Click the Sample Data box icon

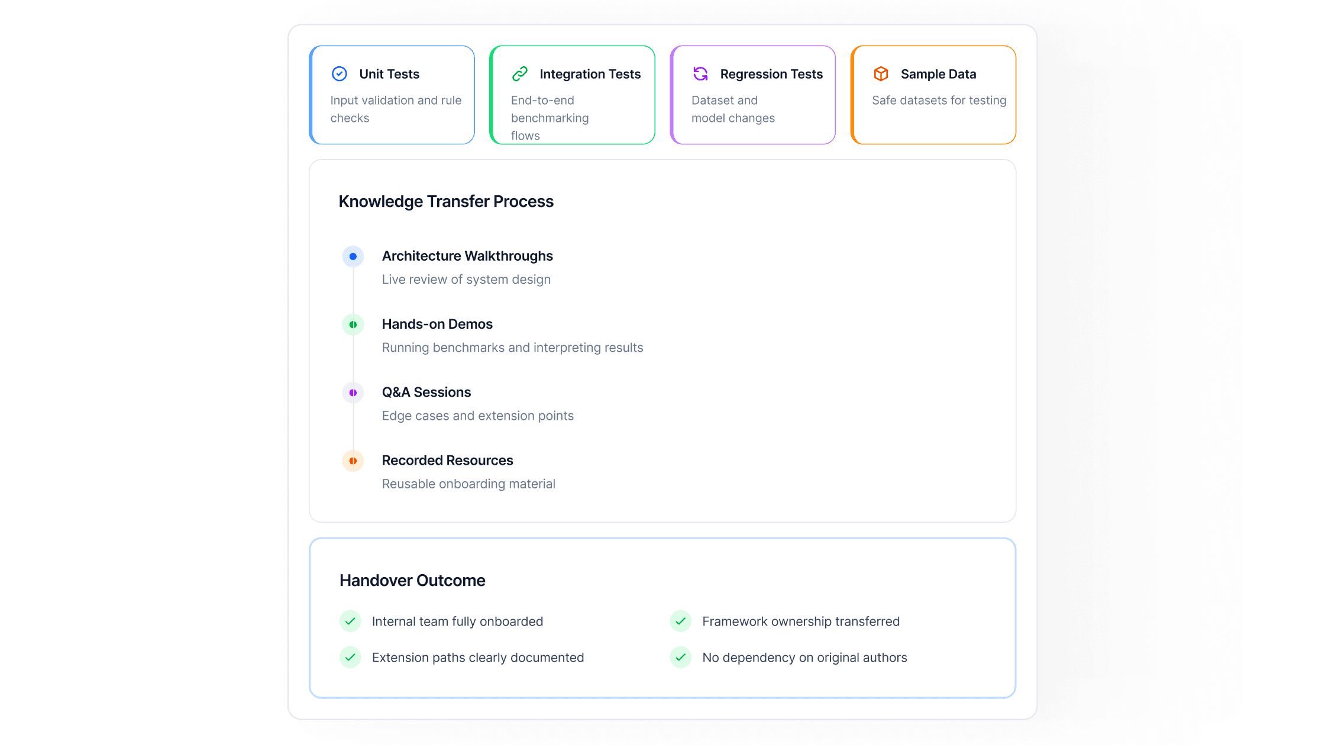[881, 74]
